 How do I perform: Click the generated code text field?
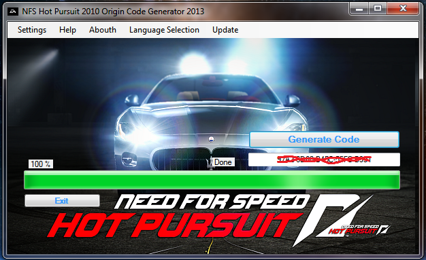[324, 160]
